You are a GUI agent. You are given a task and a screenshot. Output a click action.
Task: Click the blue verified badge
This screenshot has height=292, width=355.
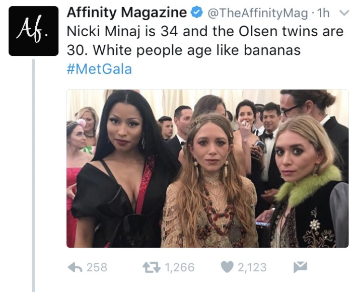pyautogui.click(x=197, y=13)
